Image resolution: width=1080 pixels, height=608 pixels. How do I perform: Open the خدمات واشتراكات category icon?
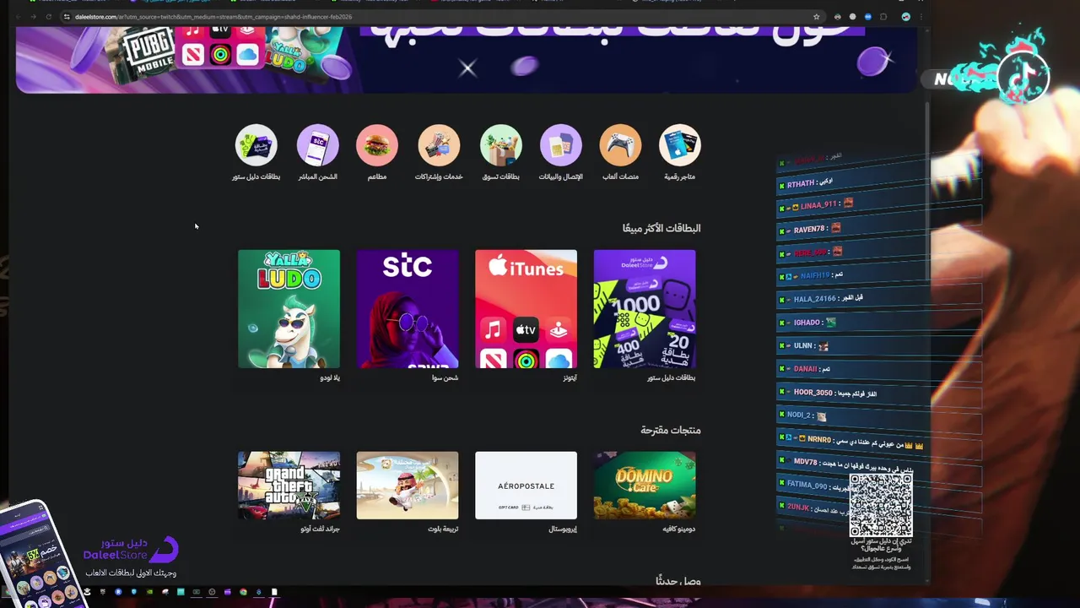tap(439, 145)
